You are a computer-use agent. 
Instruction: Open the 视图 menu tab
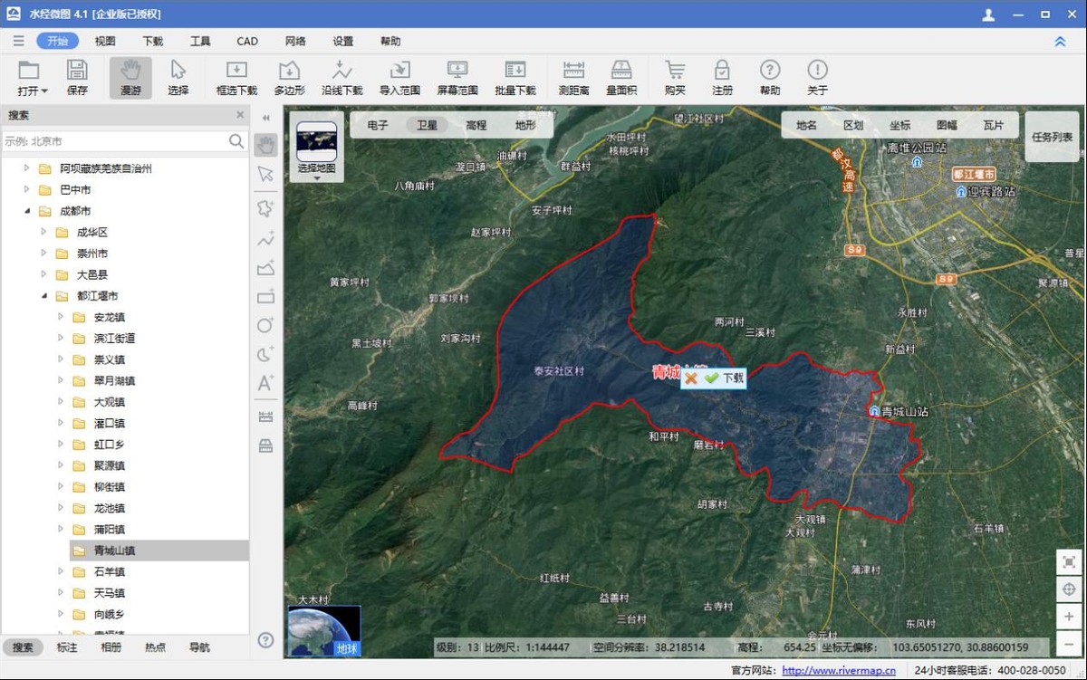click(x=105, y=41)
